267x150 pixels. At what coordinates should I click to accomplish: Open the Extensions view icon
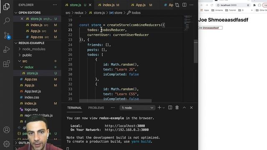coord(7,64)
